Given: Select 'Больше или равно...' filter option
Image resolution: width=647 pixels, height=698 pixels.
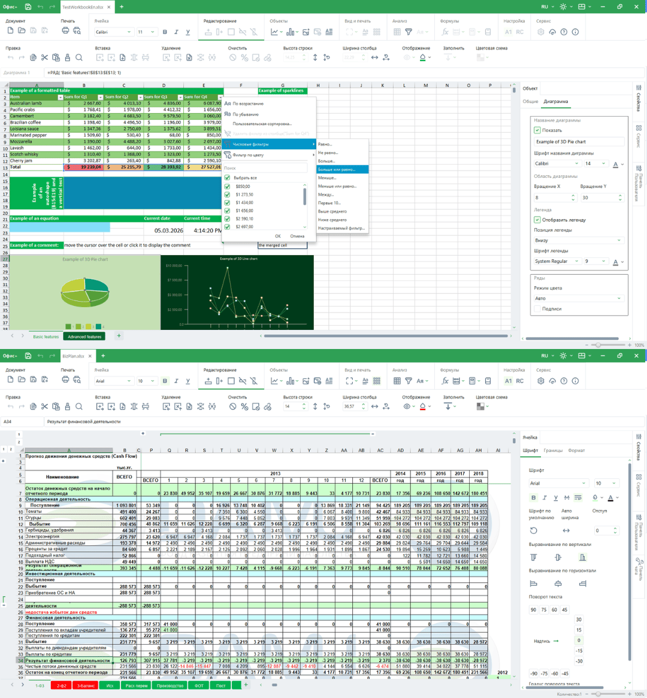Looking at the screenshot, I should coord(342,169).
